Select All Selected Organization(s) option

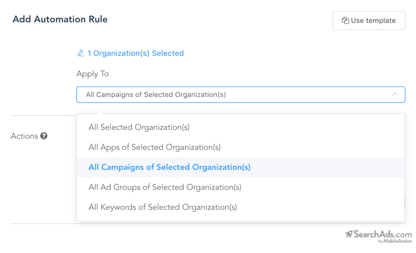point(139,127)
